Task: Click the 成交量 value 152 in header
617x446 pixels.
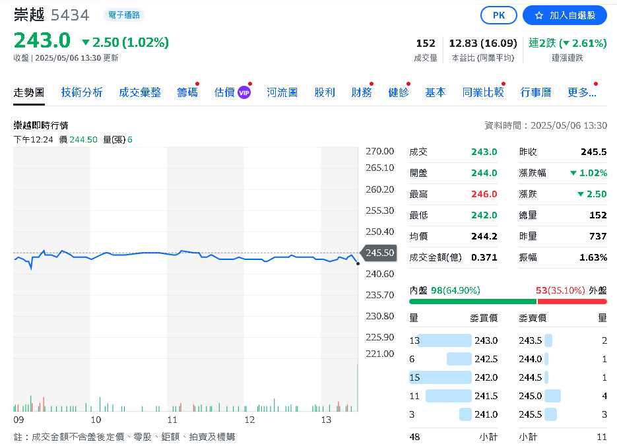Action: coord(426,43)
